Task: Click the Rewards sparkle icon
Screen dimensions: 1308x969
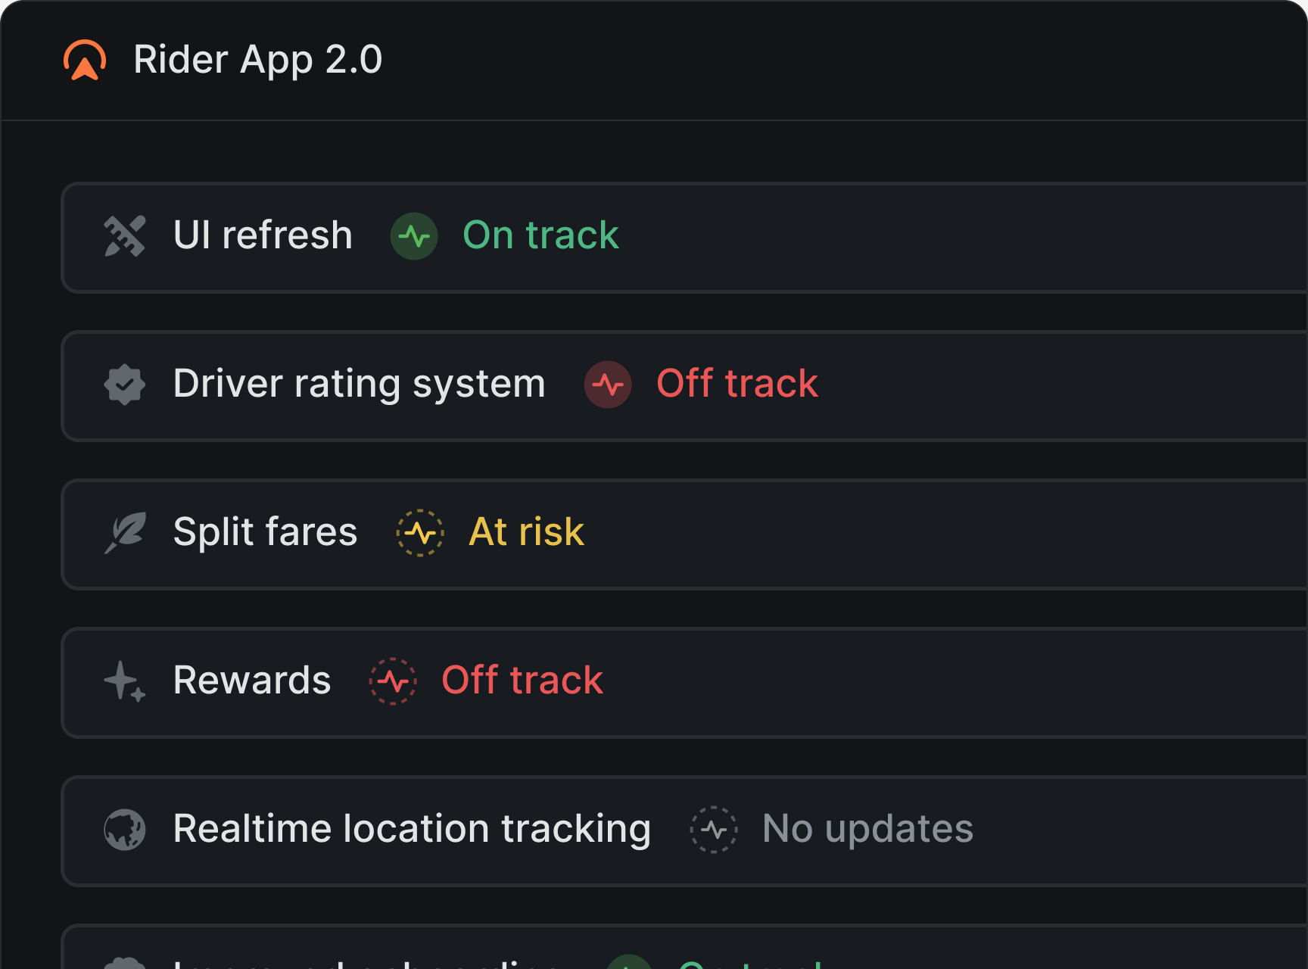Action: tap(125, 681)
